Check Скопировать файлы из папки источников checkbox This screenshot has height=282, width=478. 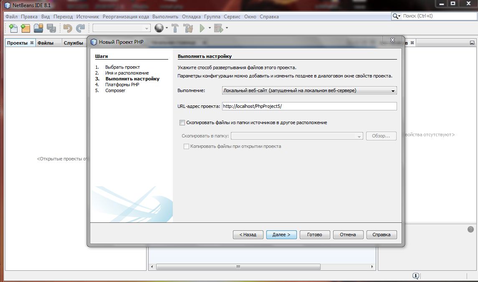pyautogui.click(x=182, y=122)
